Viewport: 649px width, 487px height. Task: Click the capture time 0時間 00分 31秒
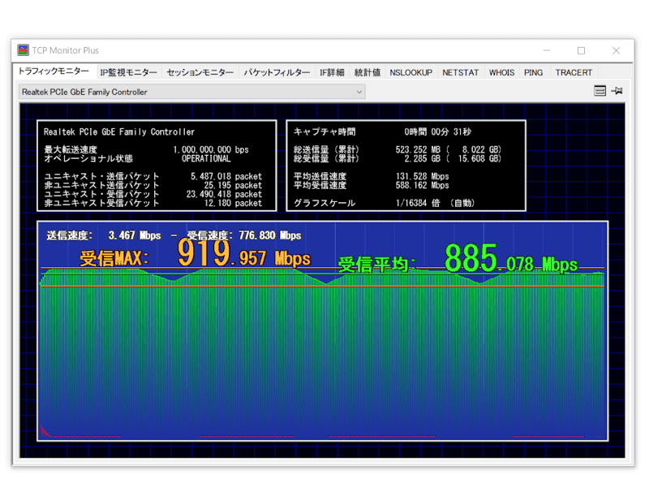tap(438, 131)
